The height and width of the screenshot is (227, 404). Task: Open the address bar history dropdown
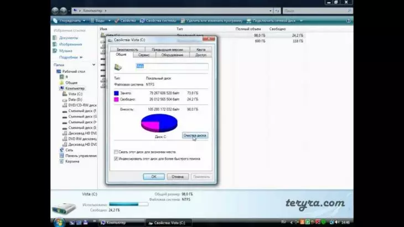coord(270,11)
